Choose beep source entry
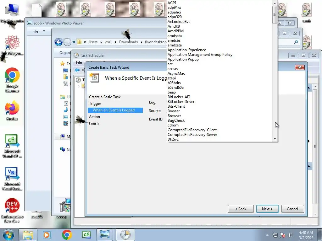Image resolution: width=322 pixels, height=241 pixels. point(171,92)
